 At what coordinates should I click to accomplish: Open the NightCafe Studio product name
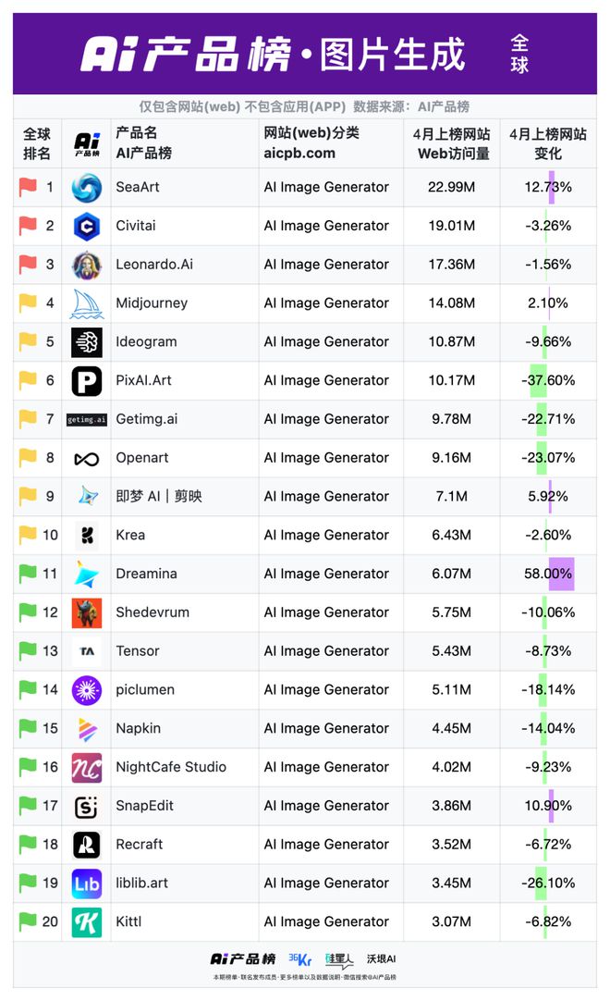pos(171,768)
